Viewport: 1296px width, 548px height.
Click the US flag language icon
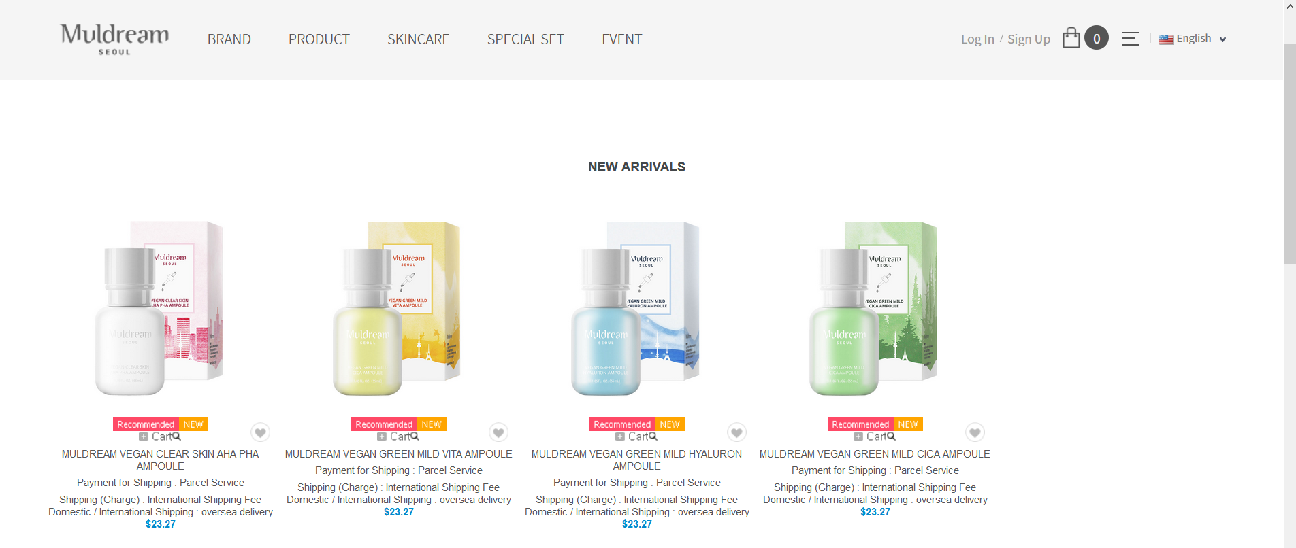click(1166, 39)
